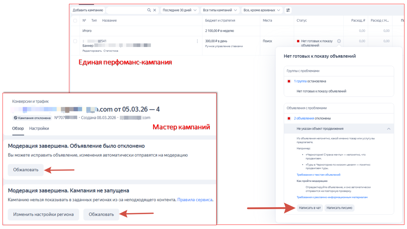Open the Правила сервиса link
This screenshot has width=407, height=229.
tap(195, 200)
